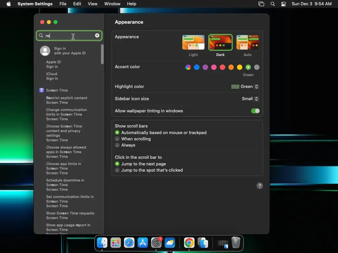Click Sign in with your Apple ID

pyautogui.click(x=69, y=51)
